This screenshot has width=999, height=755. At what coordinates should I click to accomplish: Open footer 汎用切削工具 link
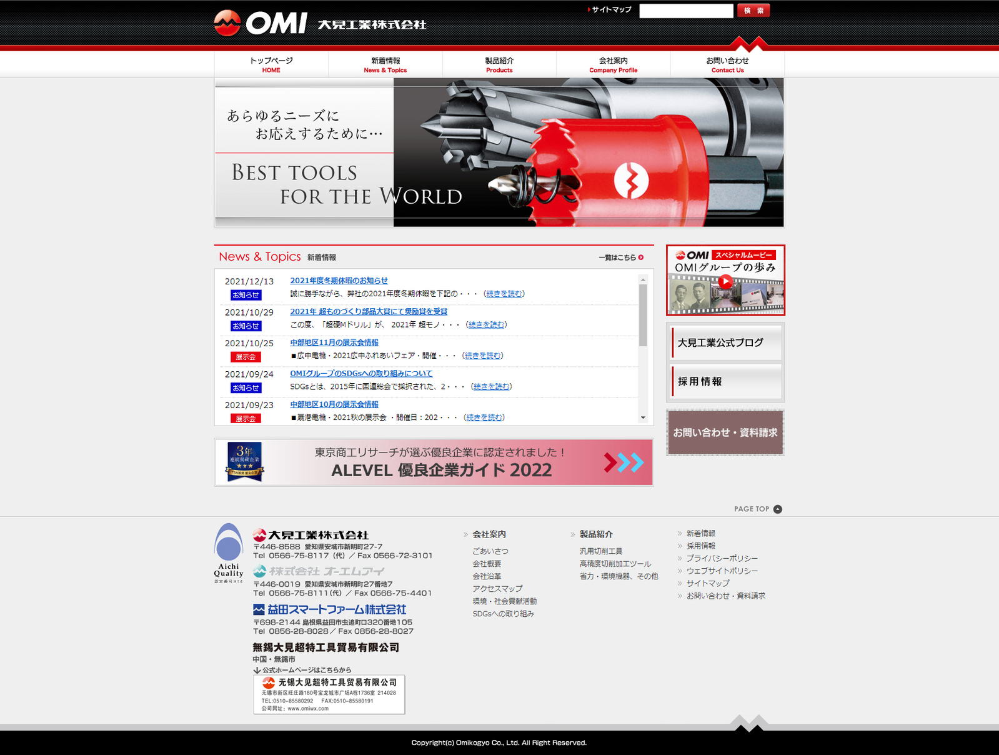(x=601, y=551)
